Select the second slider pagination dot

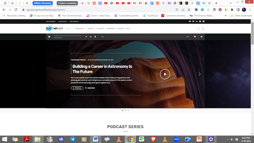[x=125, y=110]
